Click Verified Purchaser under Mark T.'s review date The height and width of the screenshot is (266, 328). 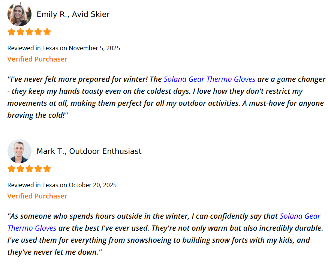pos(37,196)
